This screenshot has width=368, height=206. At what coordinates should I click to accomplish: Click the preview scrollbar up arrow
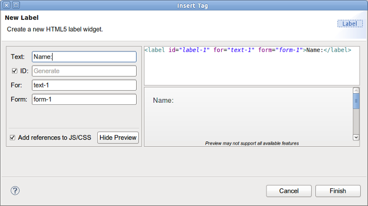pos(356,91)
